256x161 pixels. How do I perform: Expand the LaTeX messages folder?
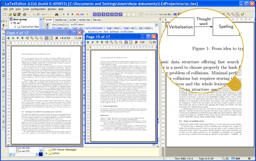pyautogui.click(x=46, y=153)
